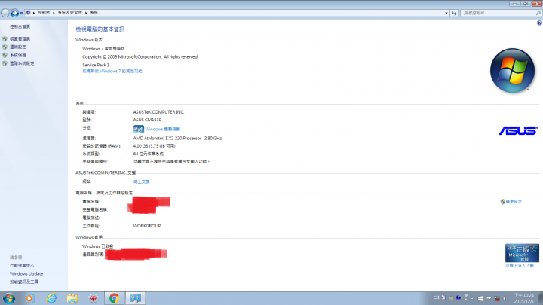
Task: Open the 線上支援 website link
Action: [x=141, y=181]
